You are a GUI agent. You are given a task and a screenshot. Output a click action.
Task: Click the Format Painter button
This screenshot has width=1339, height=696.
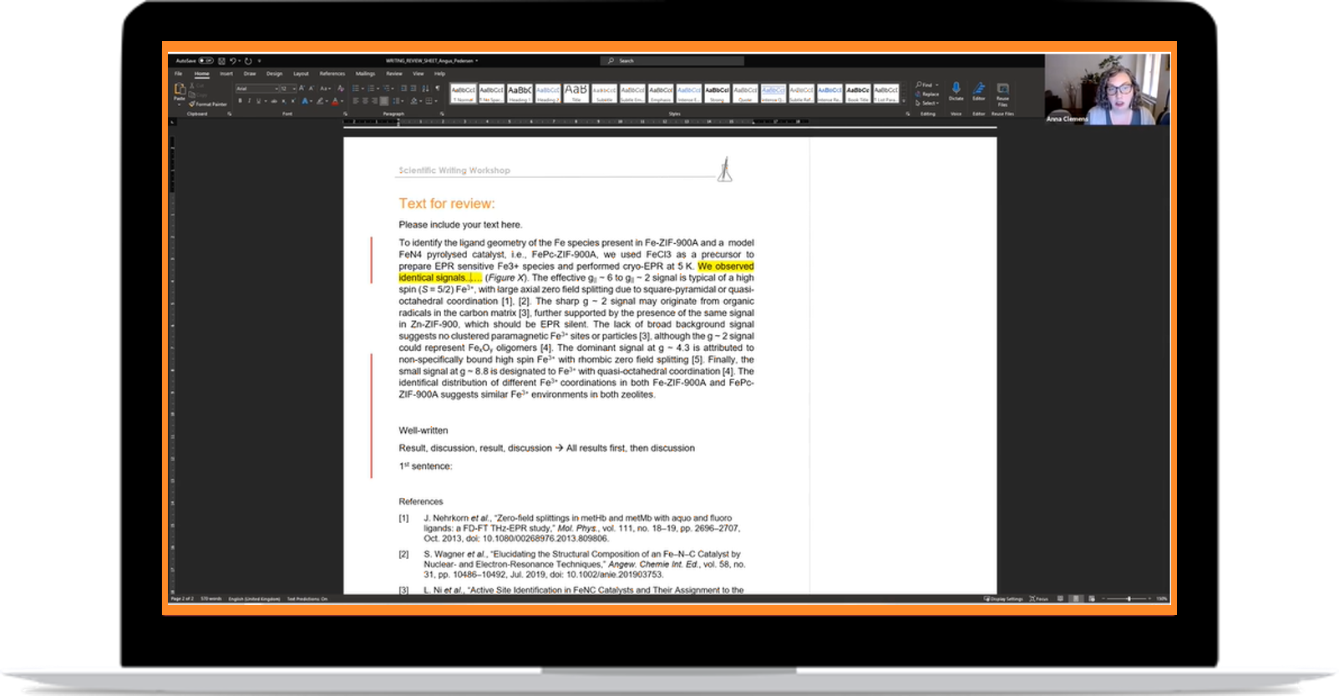click(x=208, y=104)
